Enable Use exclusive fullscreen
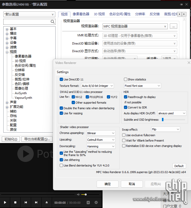191x208 pixels. [x=124, y=135]
